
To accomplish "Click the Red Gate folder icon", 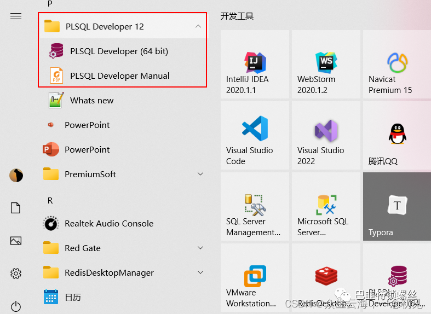I will (51, 248).
